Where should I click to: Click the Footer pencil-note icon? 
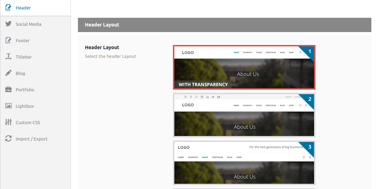coord(8,40)
